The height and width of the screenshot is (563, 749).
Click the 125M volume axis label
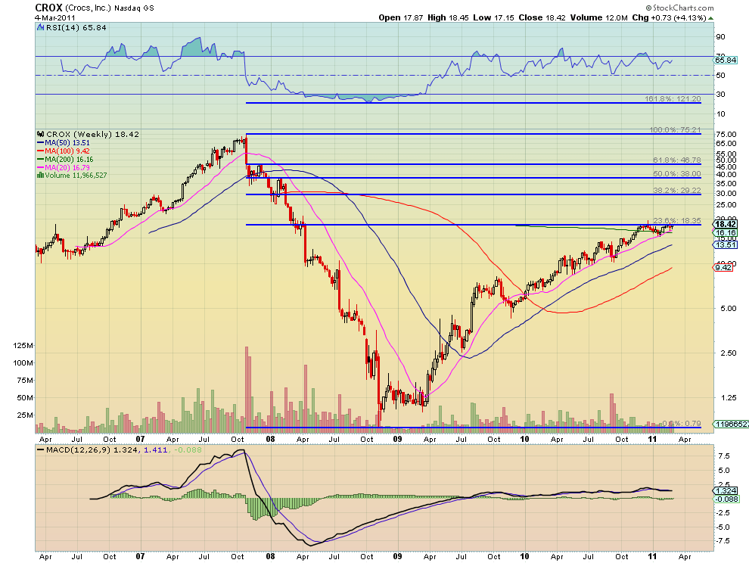tap(23, 346)
